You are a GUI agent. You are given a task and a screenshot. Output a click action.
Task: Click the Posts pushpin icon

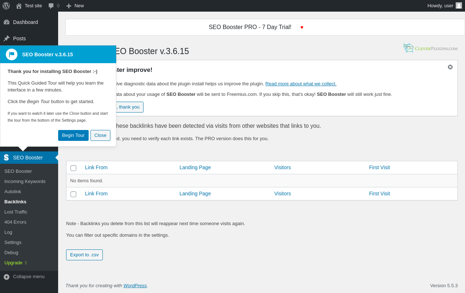7,38
